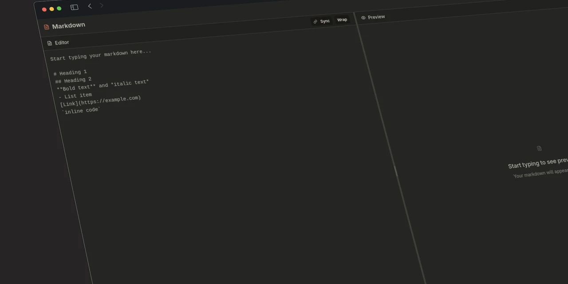Viewport: 568px width, 284px height.
Task: Click the red close window button
Action: [x=44, y=9]
